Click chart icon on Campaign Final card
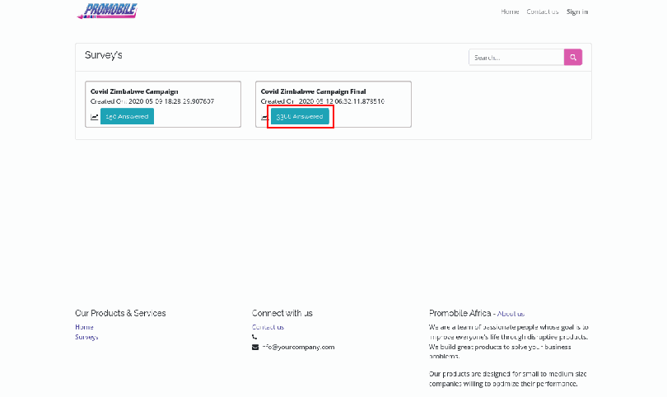This screenshot has width=667, height=397. point(265,117)
